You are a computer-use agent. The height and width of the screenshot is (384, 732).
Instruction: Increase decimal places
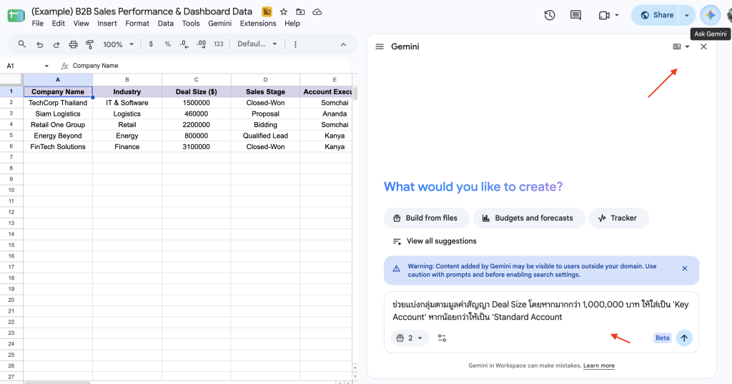(x=201, y=44)
